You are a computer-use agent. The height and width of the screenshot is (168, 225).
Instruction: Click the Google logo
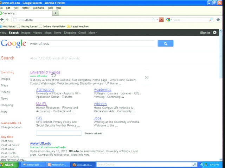pyautogui.click(x=13, y=43)
